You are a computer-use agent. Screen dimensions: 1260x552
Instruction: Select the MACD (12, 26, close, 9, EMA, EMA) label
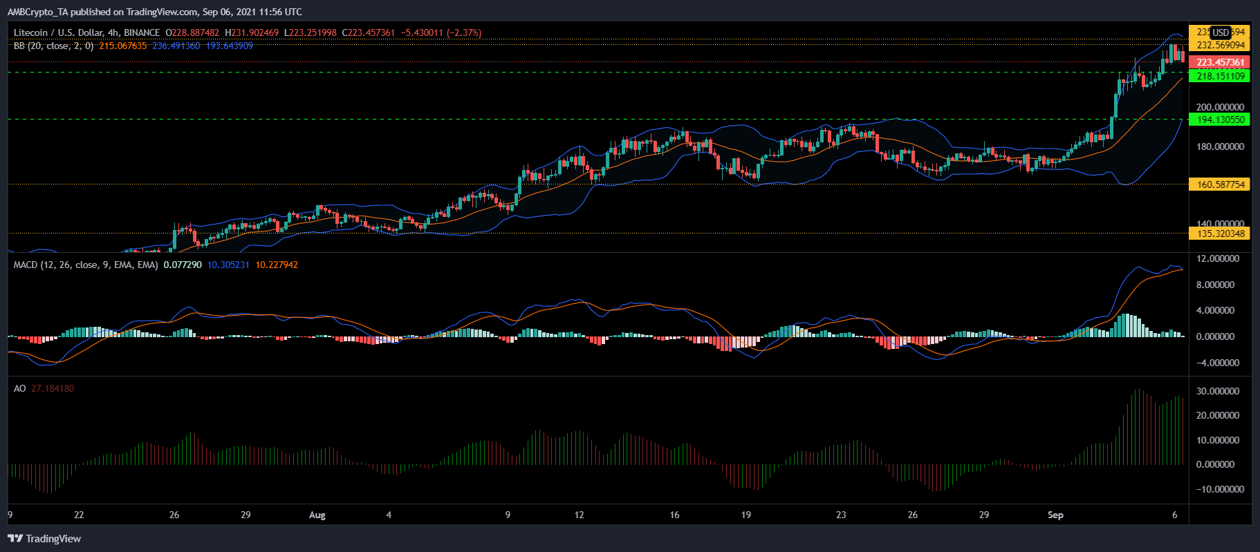click(86, 265)
